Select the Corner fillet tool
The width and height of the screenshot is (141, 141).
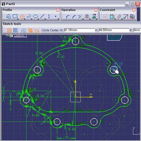tap(68, 17)
